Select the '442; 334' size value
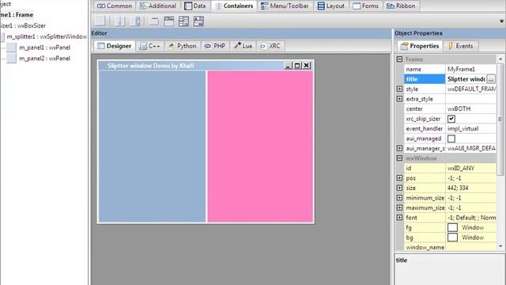This screenshot has height=285, width=506. (458, 188)
